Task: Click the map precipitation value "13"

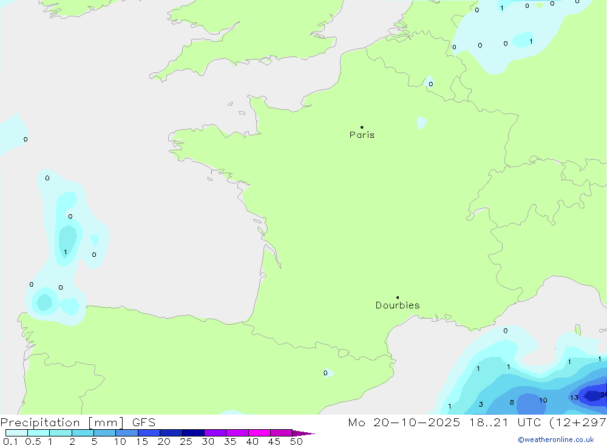Action: [574, 398]
